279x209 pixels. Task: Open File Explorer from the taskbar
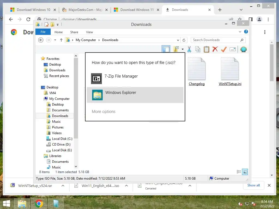[22, 204]
